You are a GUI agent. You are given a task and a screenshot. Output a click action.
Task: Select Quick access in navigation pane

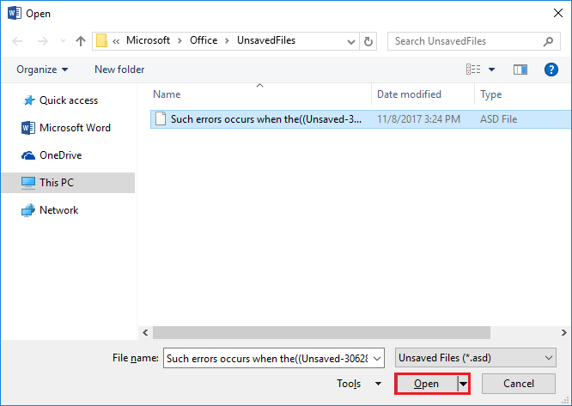tap(69, 100)
